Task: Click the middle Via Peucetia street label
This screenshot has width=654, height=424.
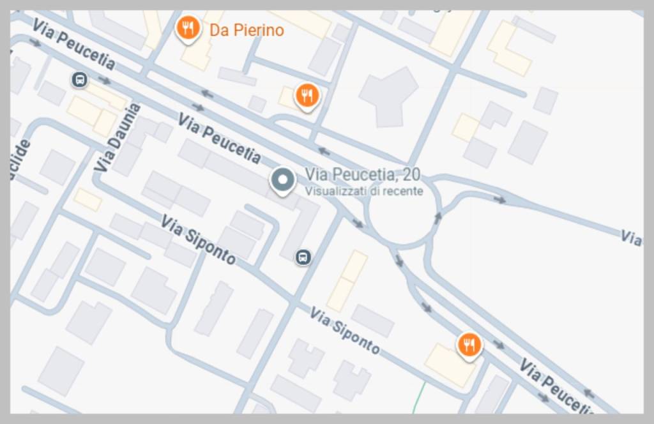Action: click(220, 137)
